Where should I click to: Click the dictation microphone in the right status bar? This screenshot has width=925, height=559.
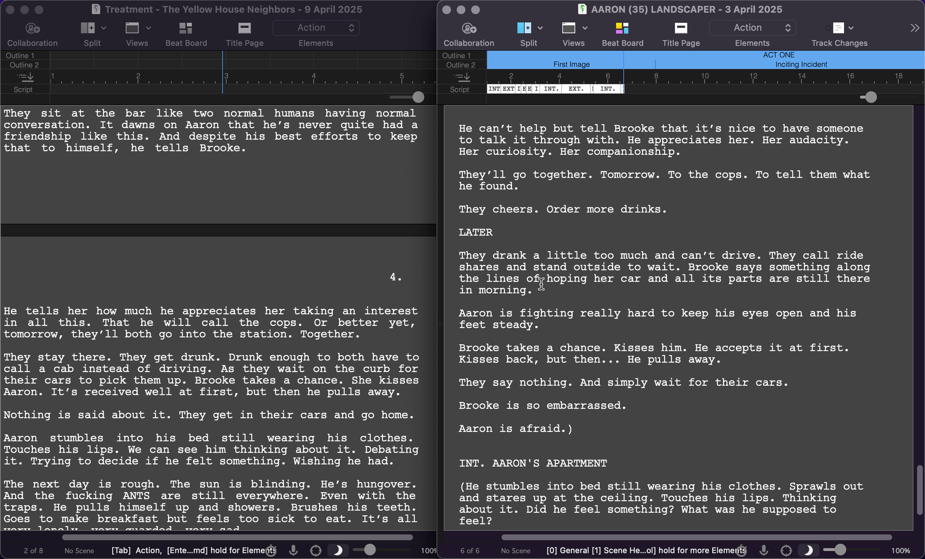coord(763,550)
